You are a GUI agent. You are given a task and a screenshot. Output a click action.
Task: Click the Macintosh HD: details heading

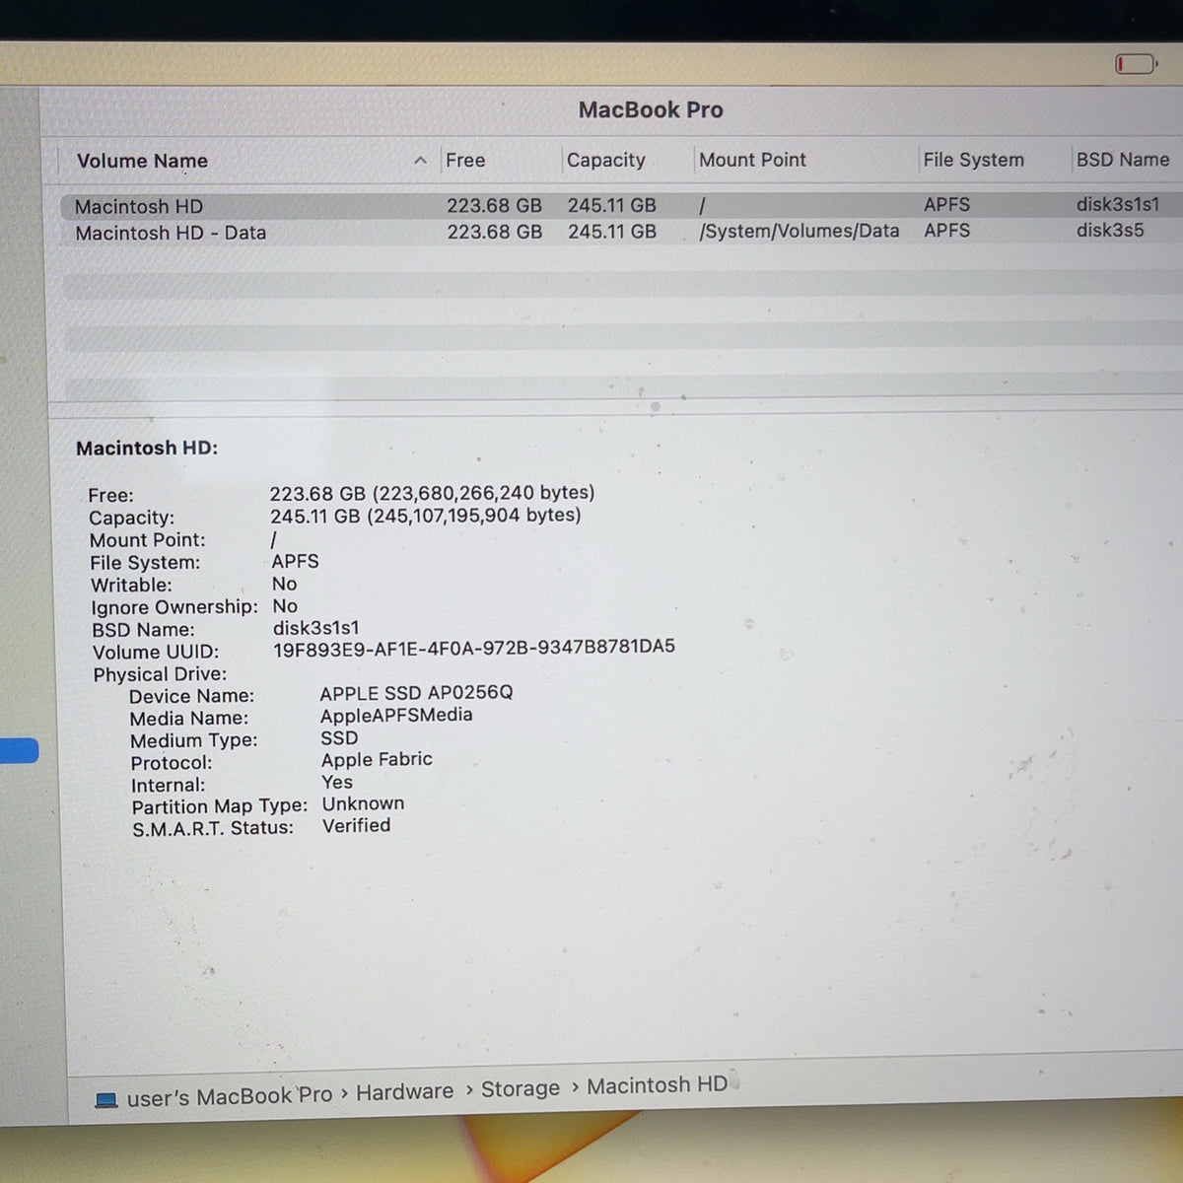click(x=147, y=448)
